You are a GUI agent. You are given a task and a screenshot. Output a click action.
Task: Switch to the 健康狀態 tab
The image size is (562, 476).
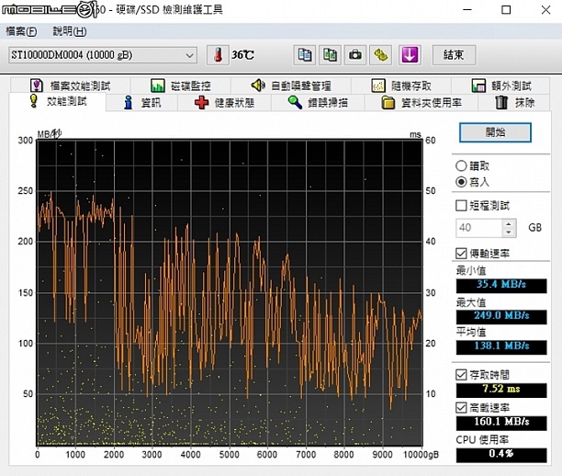(224, 103)
